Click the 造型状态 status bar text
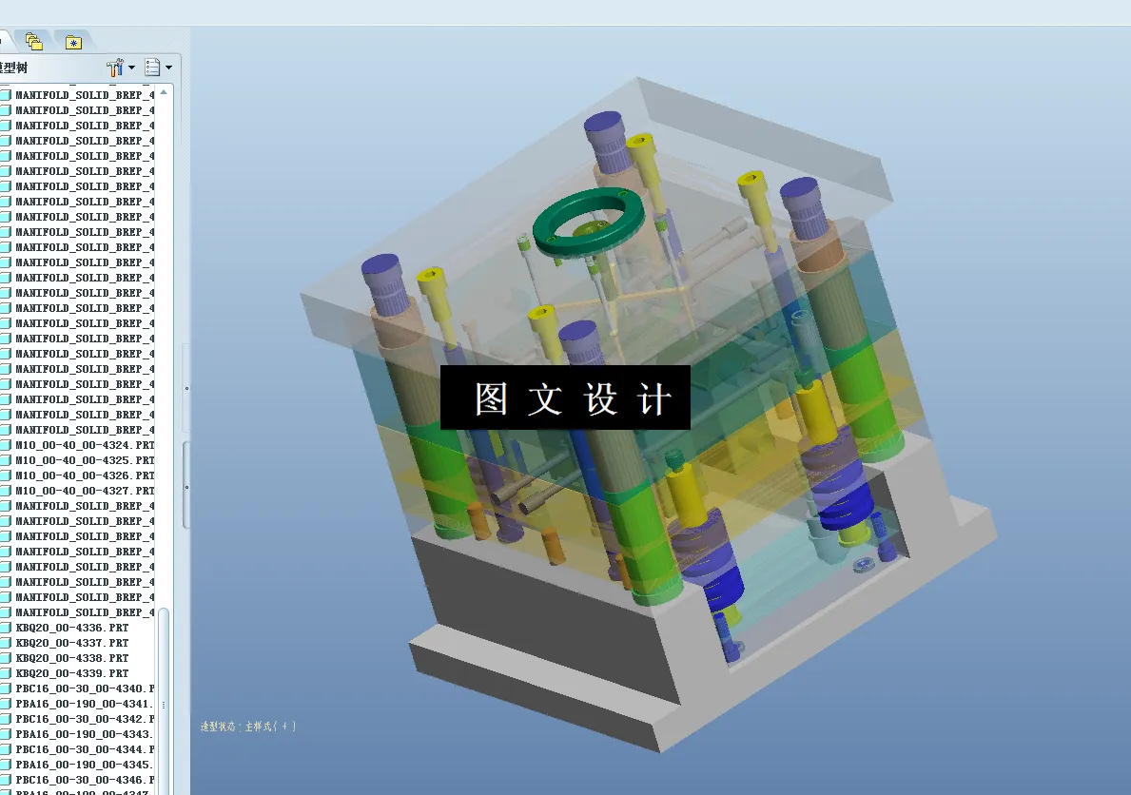Screen dimensions: 1131x795 [247, 726]
